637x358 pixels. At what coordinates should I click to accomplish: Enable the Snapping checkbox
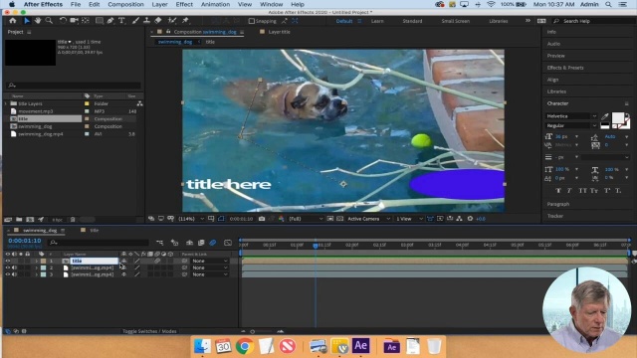[252, 21]
